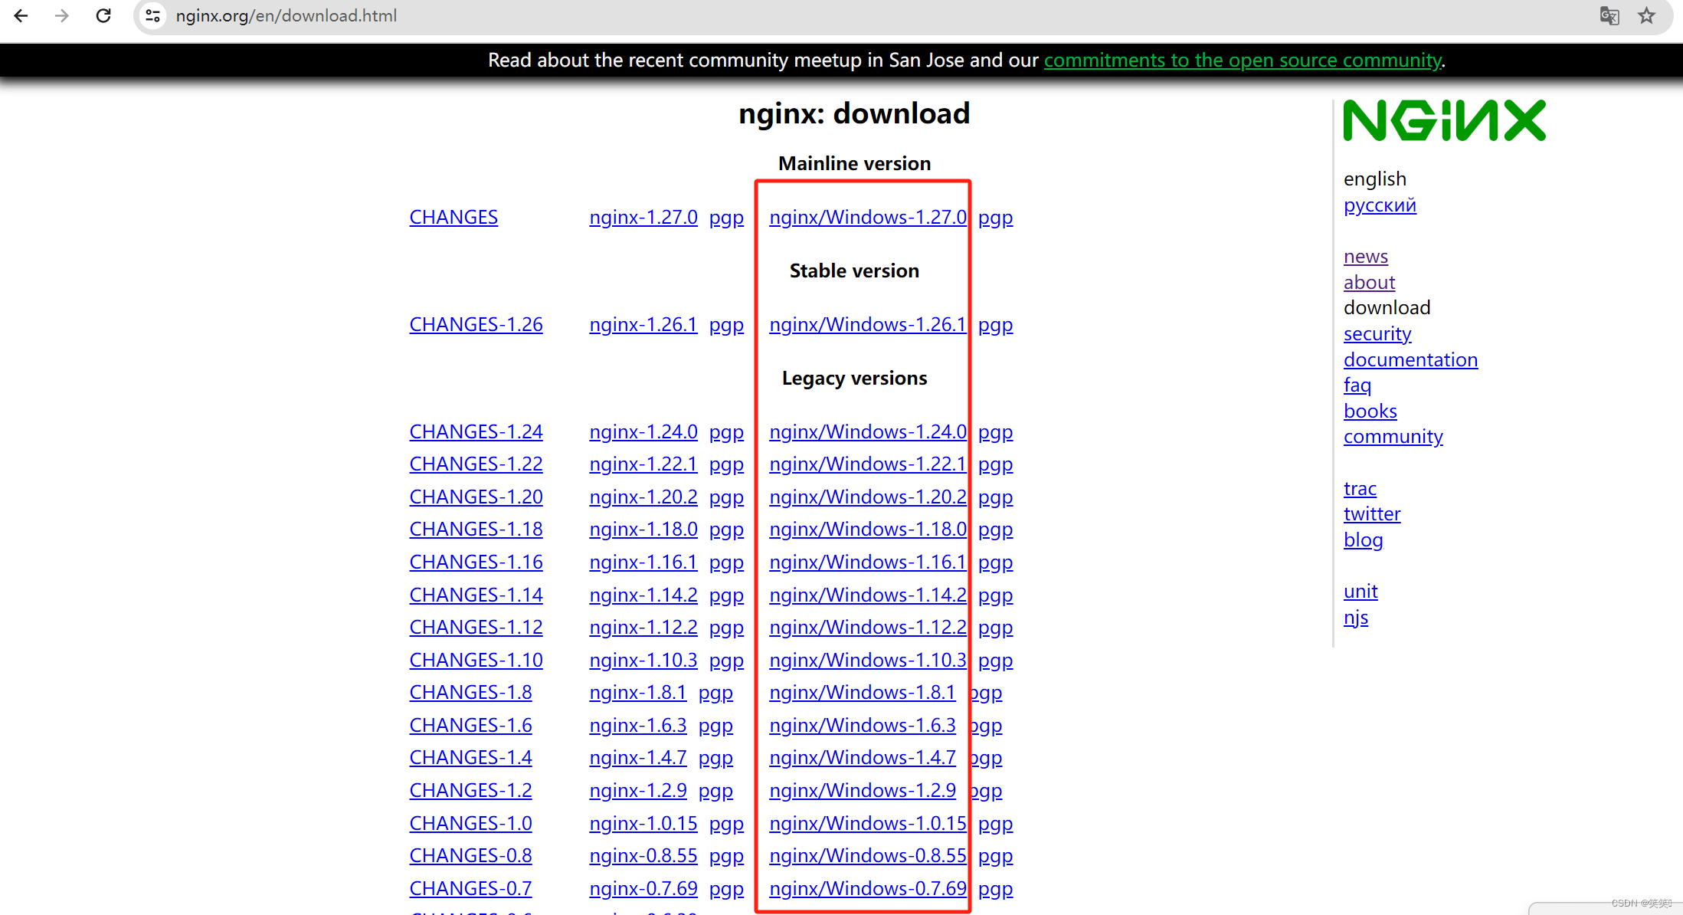Switch language to русский

pyautogui.click(x=1380, y=205)
